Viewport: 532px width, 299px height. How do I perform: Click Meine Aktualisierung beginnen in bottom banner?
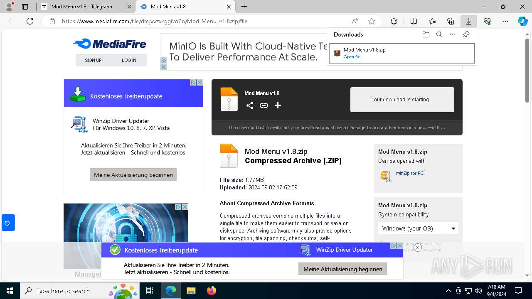(342, 269)
